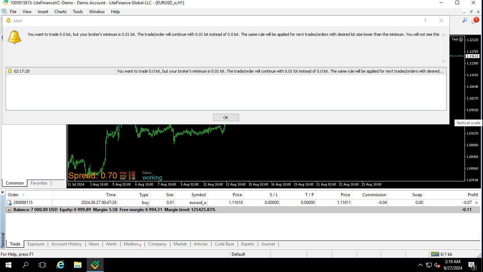Open the Windows Start menu
This screenshot has width=483, height=272.
point(8,265)
